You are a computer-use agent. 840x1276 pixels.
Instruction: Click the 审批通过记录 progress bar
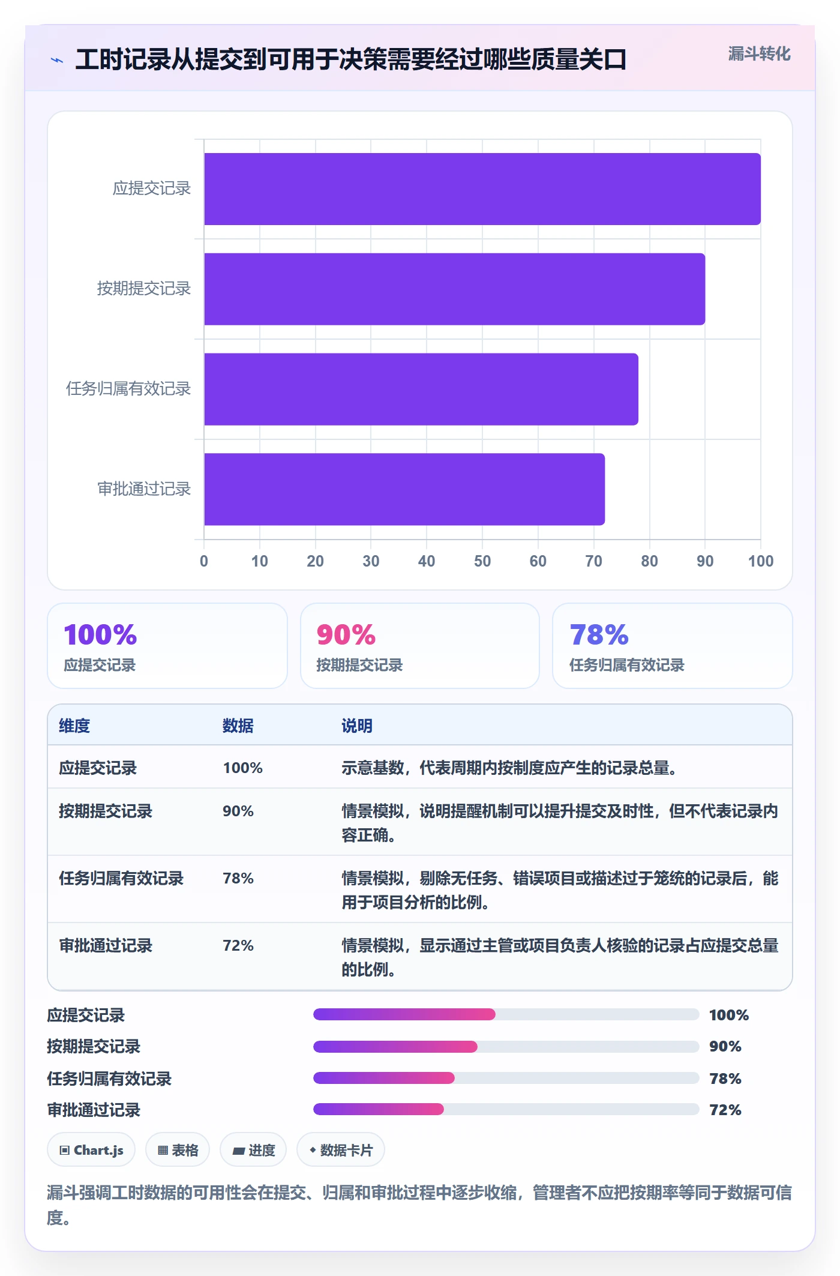click(506, 1109)
